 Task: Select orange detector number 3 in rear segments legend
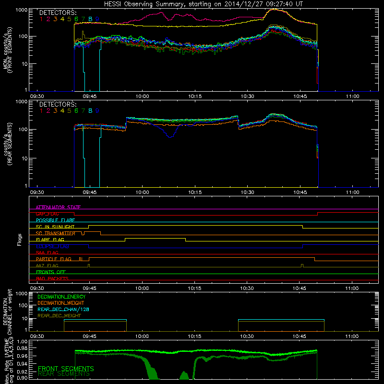pos(55,111)
